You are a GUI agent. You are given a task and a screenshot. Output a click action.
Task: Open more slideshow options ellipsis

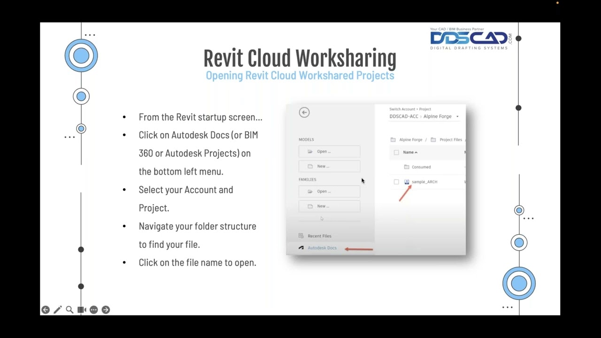pos(93,310)
